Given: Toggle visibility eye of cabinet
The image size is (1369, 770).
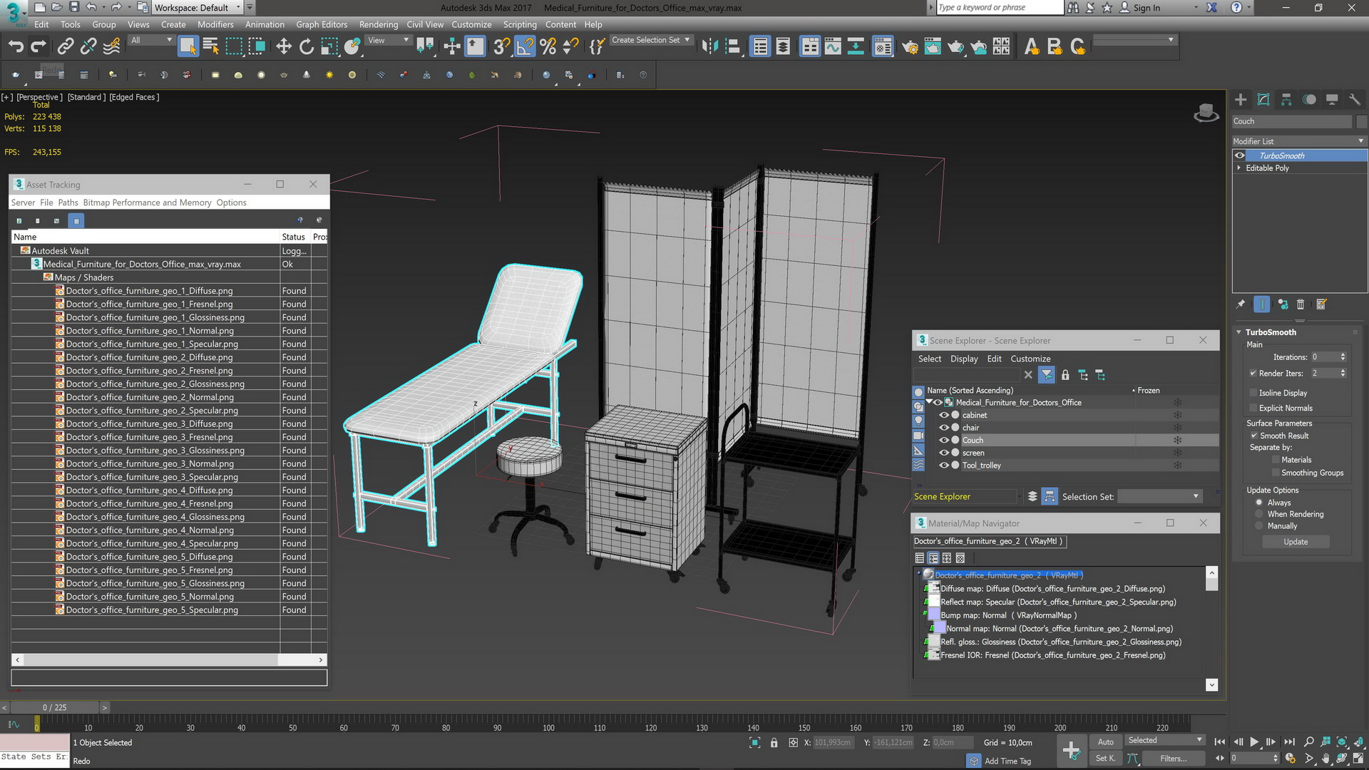Looking at the screenshot, I should [943, 415].
